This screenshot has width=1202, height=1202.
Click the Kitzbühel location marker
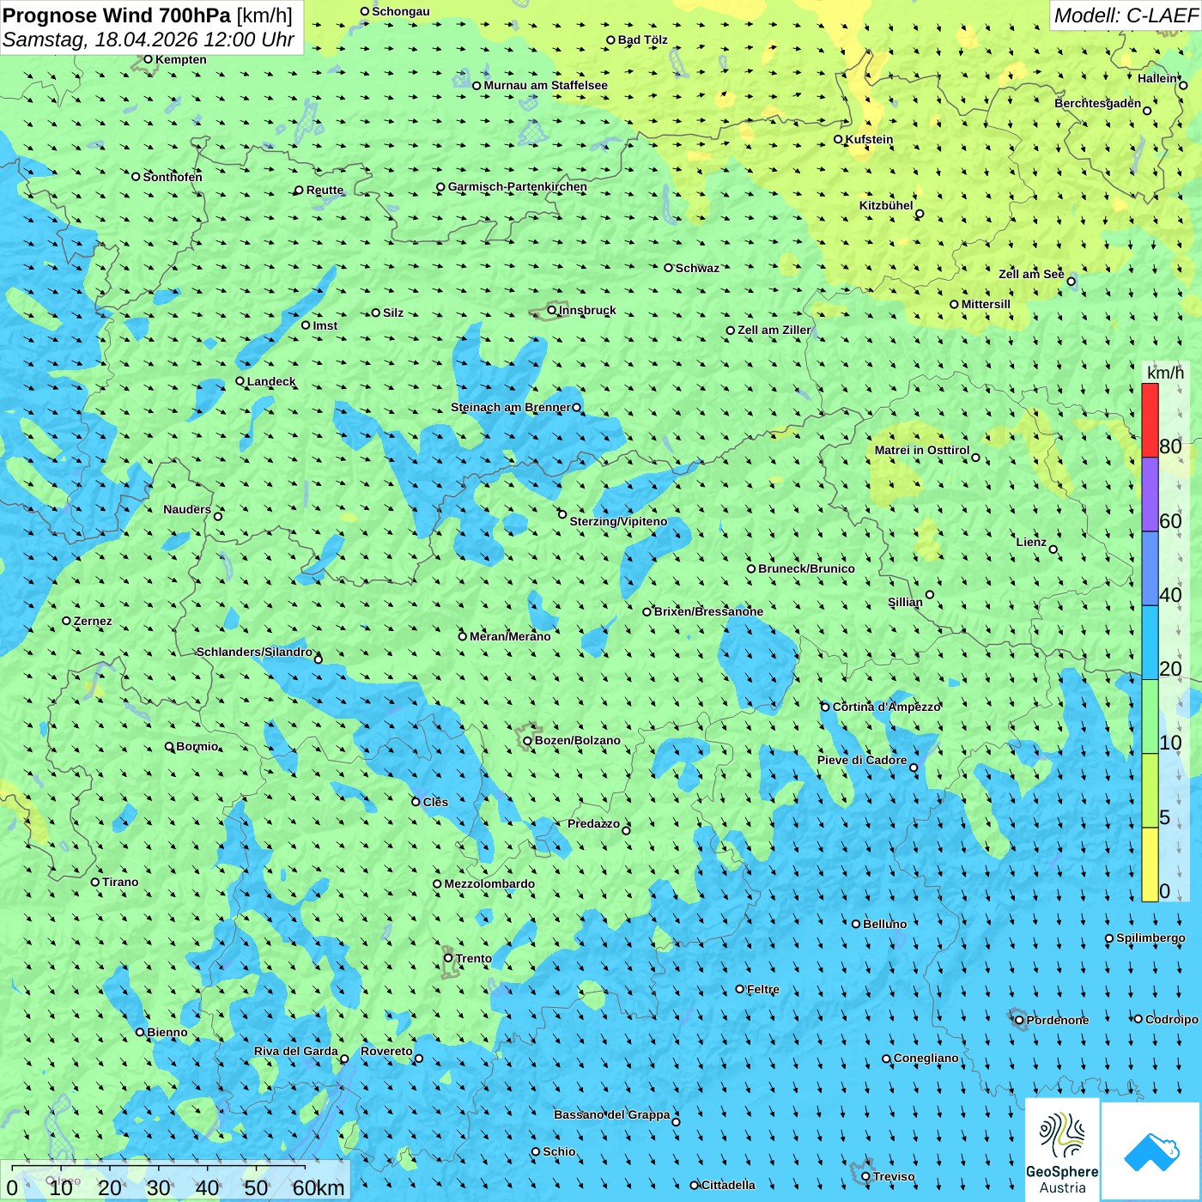(920, 214)
